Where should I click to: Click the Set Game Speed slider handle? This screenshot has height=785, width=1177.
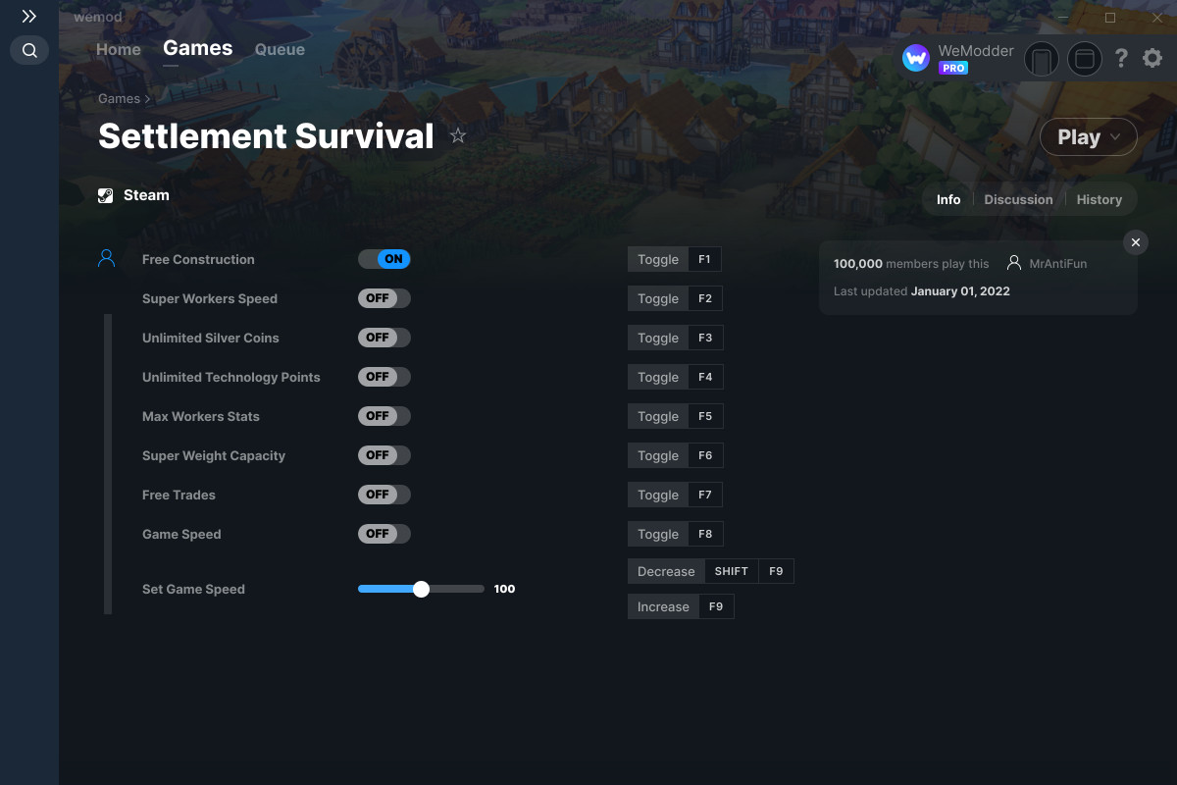(x=421, y=589)
